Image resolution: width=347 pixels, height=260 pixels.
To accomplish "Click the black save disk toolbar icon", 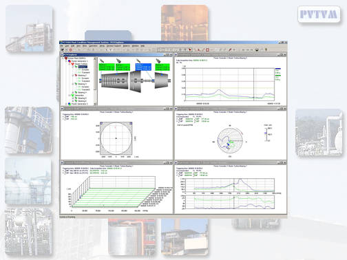I will click(257, 50).
